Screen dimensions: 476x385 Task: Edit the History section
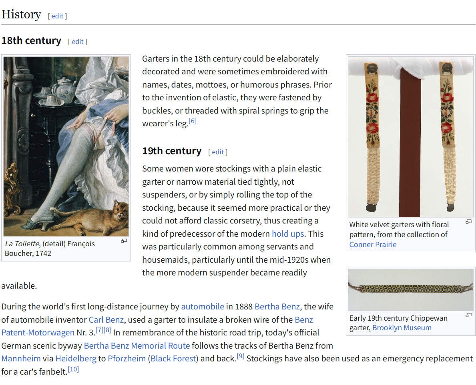click(57, 16)
